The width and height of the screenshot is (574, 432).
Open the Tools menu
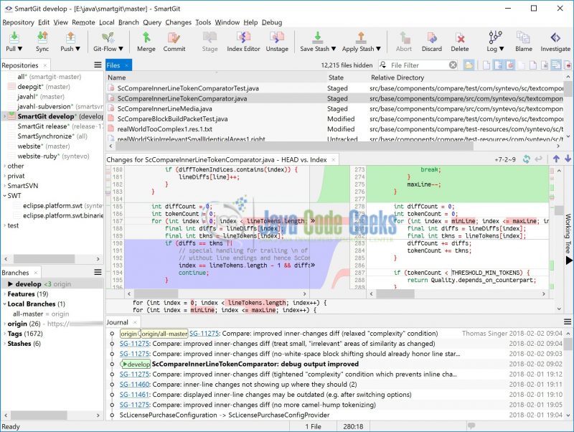coord(203,22)
